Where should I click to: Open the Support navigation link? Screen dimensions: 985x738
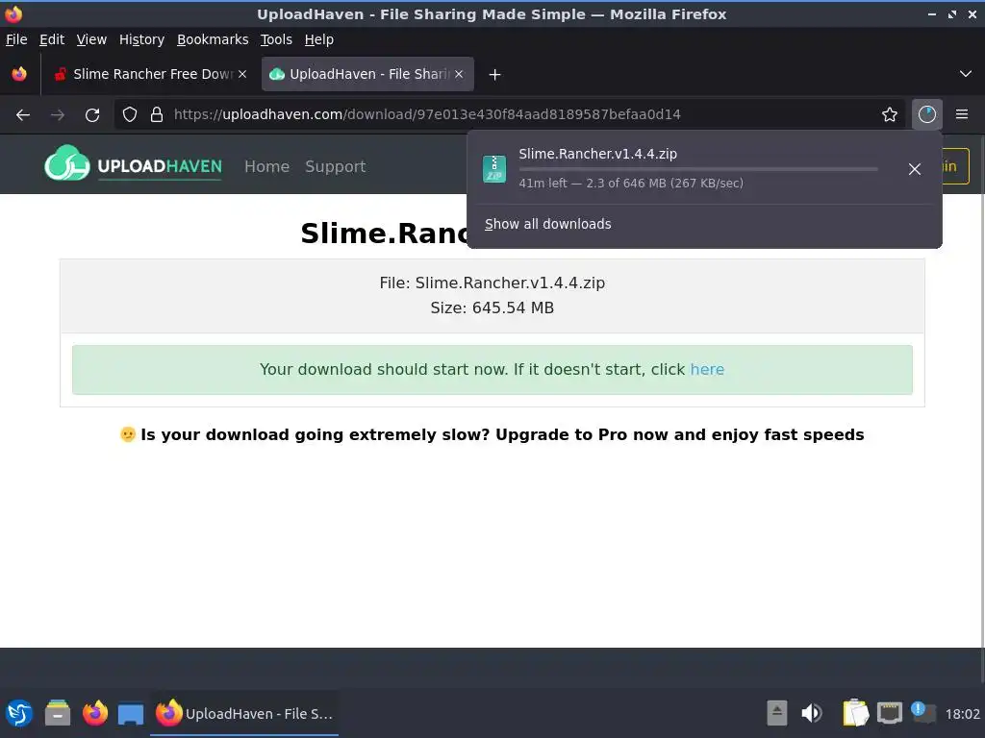[336, 166]
